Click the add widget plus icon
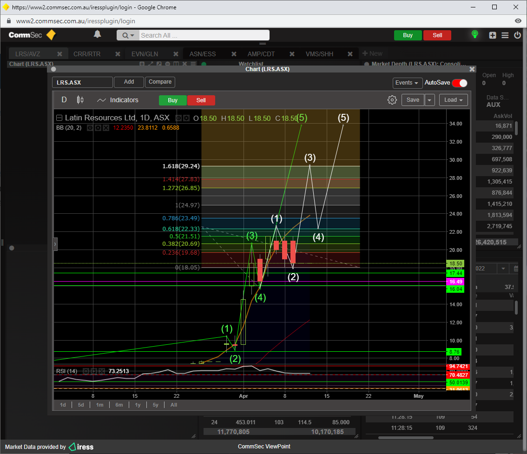This screenshot has height=454, width=527. pyautogui.click(x=493, y=35)
